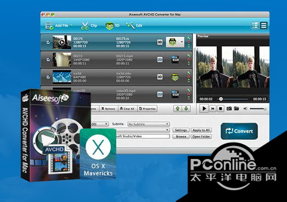This screenshot has width=287, height=202.
Task: Expand the Add File dropdown arrow
Action: (71, 25)
